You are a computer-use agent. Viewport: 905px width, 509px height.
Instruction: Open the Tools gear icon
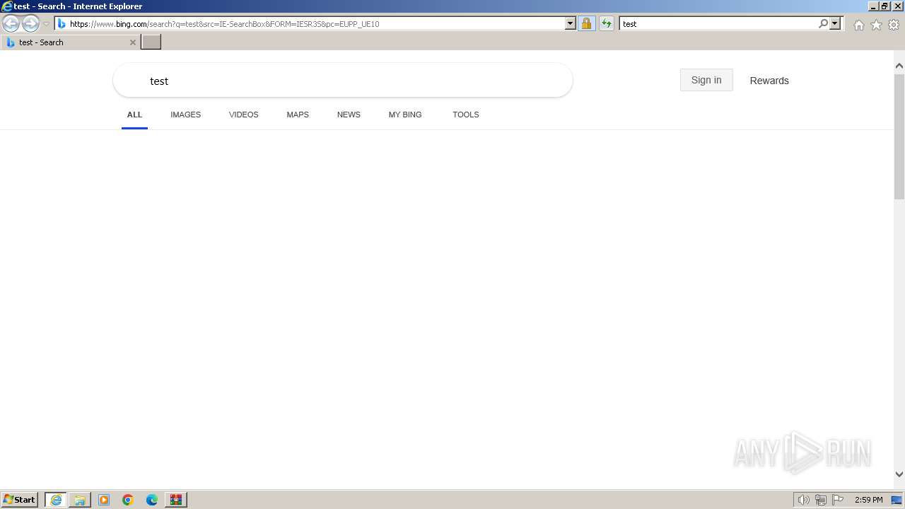[x=894, y=25]
